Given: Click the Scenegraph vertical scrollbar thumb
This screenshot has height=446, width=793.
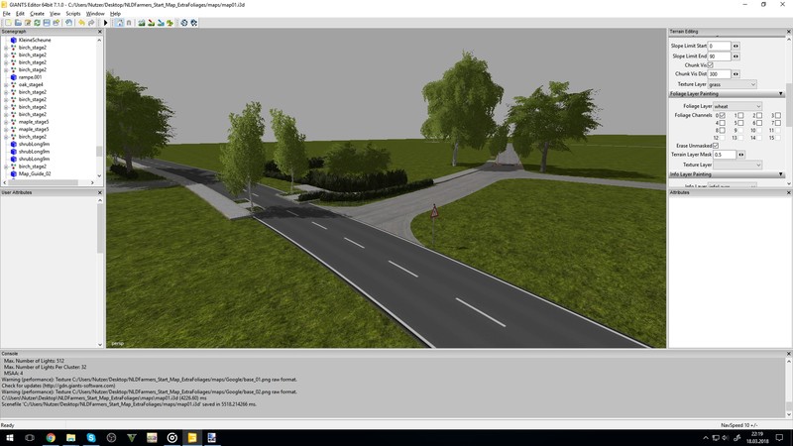Looking at the screenshot, I should tap(99, 152).
